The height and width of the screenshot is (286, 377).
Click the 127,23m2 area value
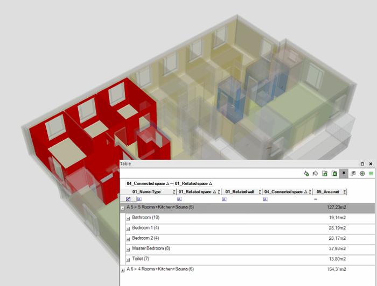337,208
